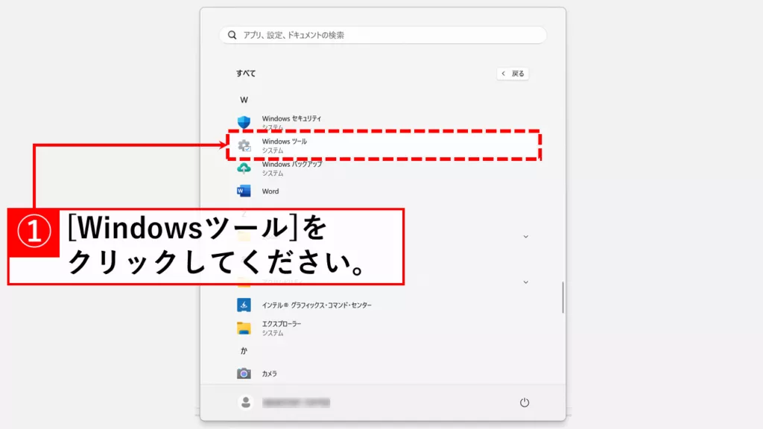Select the エクスプローラー text label
Viewport: 763px width, 429px height.
(281, 324)
